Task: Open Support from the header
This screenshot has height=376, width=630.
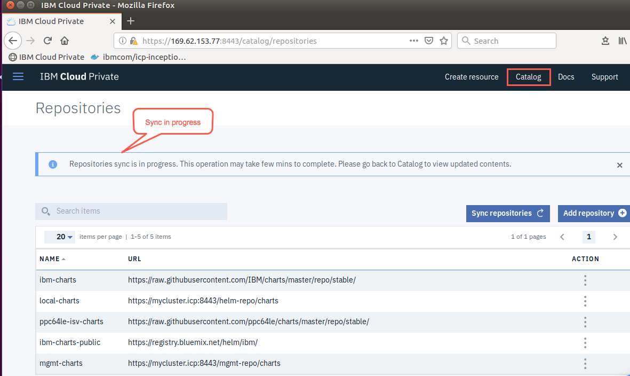Action: (604, 77)
